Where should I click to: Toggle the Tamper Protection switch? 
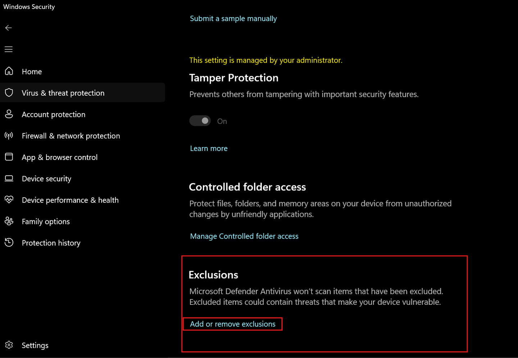(200, 121)
